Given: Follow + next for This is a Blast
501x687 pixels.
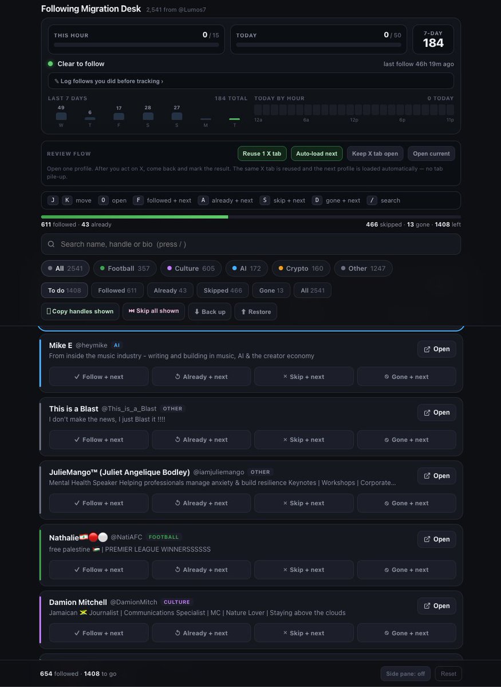Looking at the screenshot, I should 98,440.
